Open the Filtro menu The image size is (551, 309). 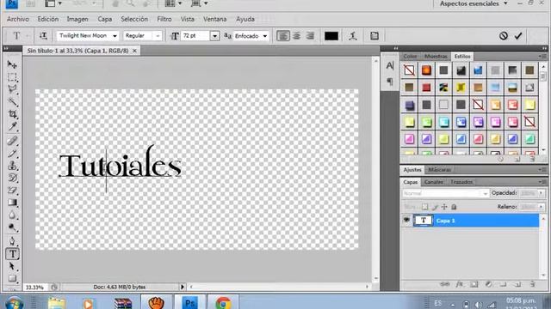tap(164, 19)
